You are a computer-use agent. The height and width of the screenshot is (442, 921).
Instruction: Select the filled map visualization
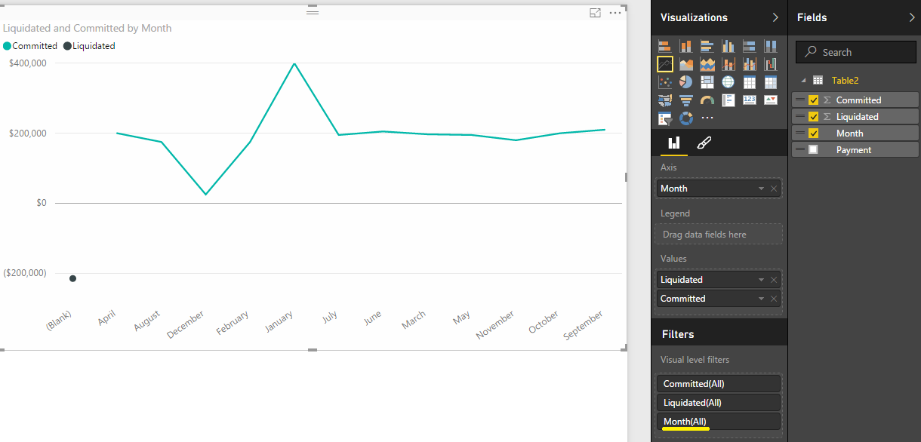[x=665, y=100]
